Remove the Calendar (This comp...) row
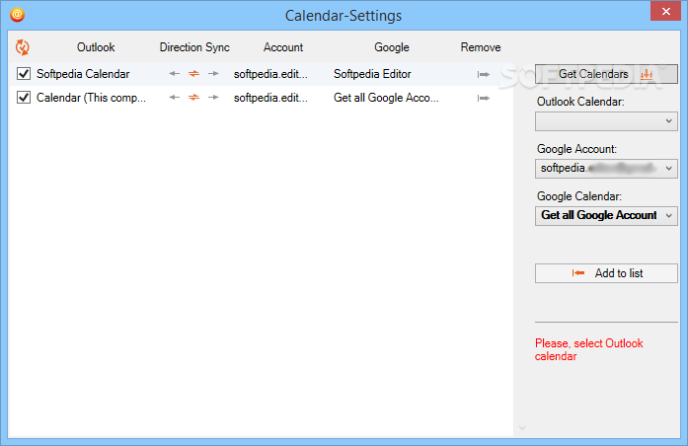The width and height of the screenshot is (688, 446). tap(483, 98)
